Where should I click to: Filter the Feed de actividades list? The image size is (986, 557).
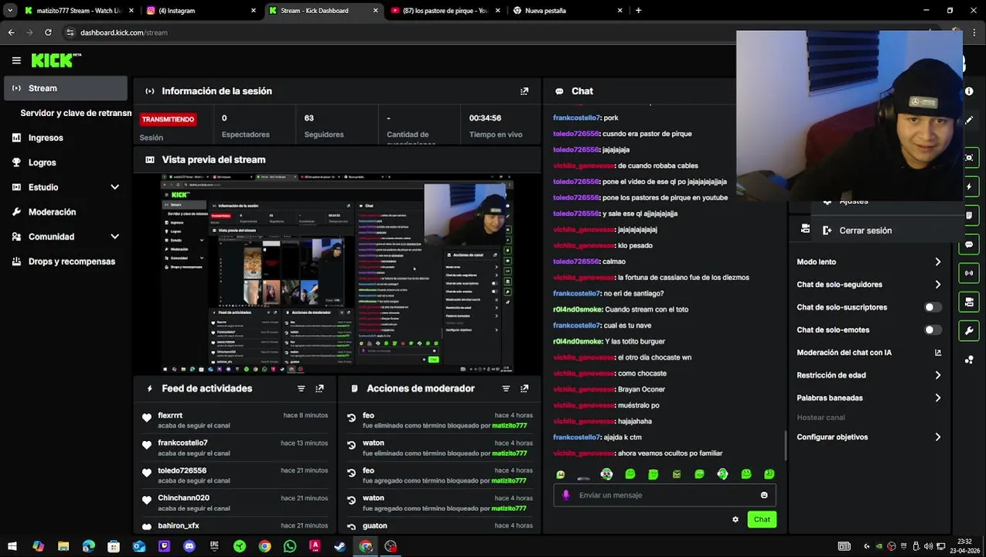pyautogui.click(x=301, y=388)
